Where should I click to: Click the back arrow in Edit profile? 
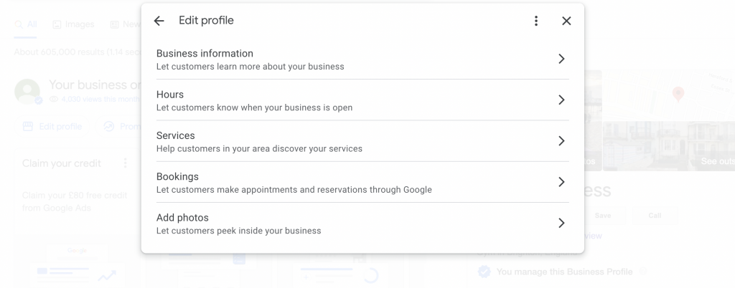[x=159, y=21]
